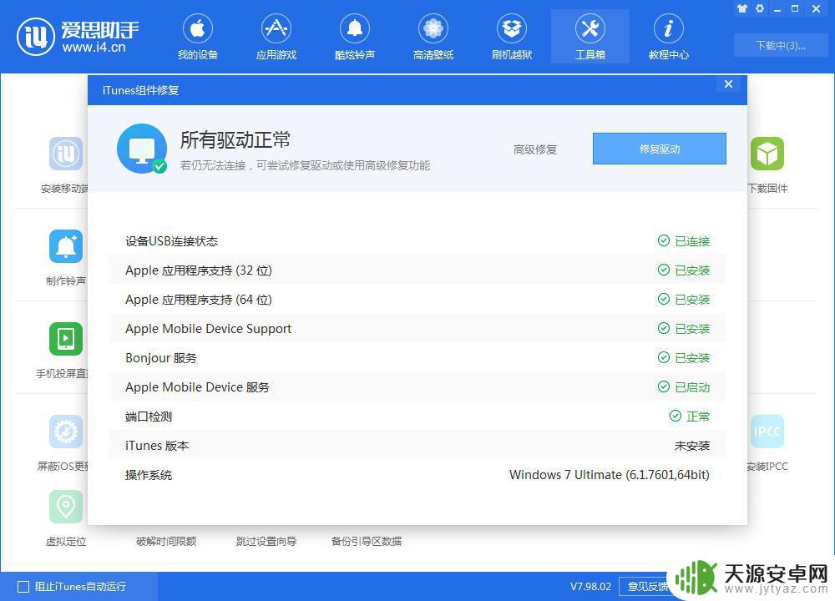This screenshot has width=835, height=601.
Task: Open 我的设备 tab in top navigation
Action: point(198,36)
